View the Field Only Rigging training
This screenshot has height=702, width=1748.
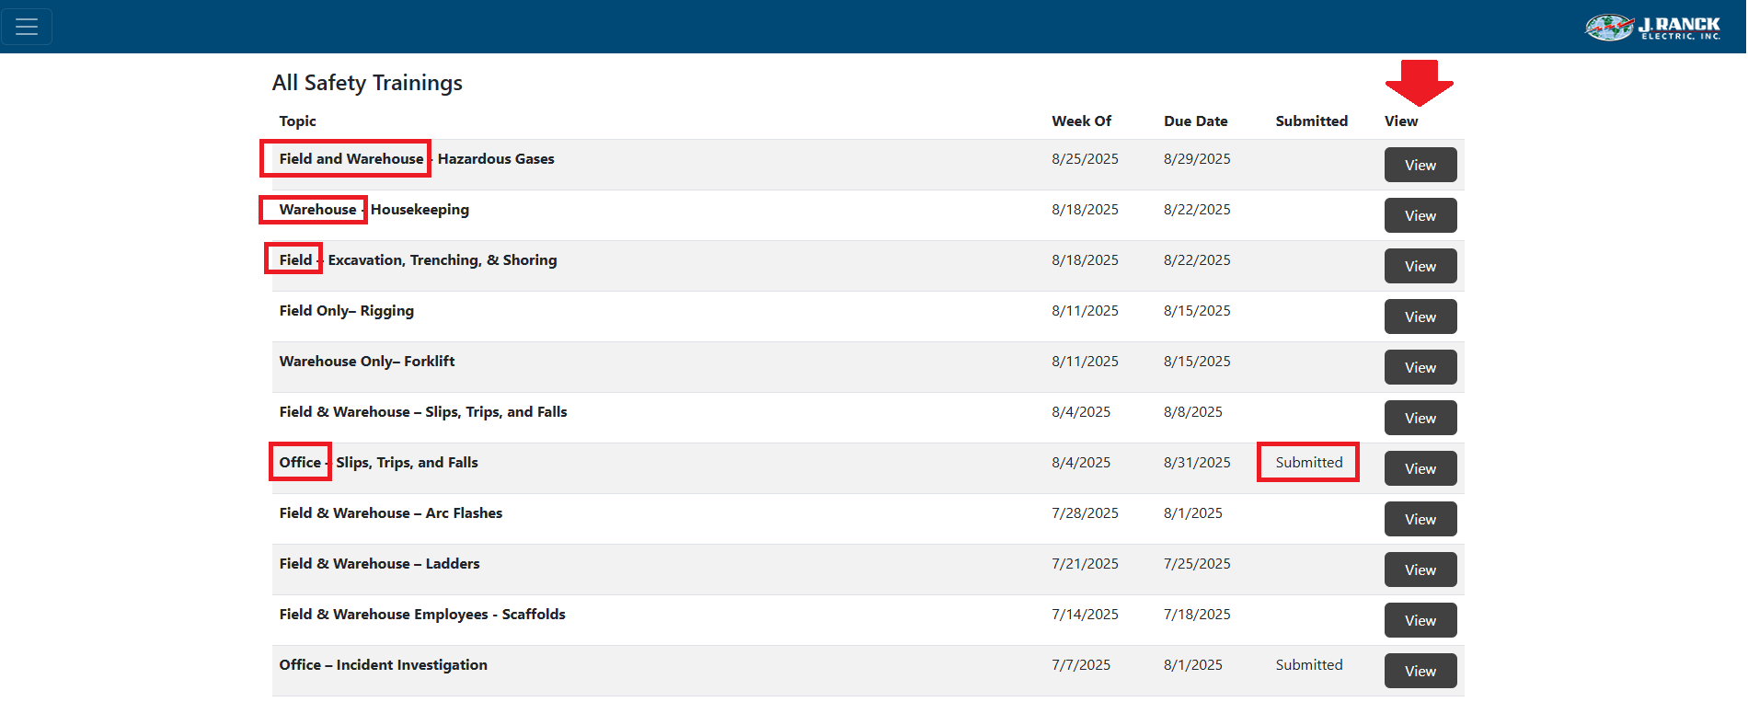(1420, 317)
